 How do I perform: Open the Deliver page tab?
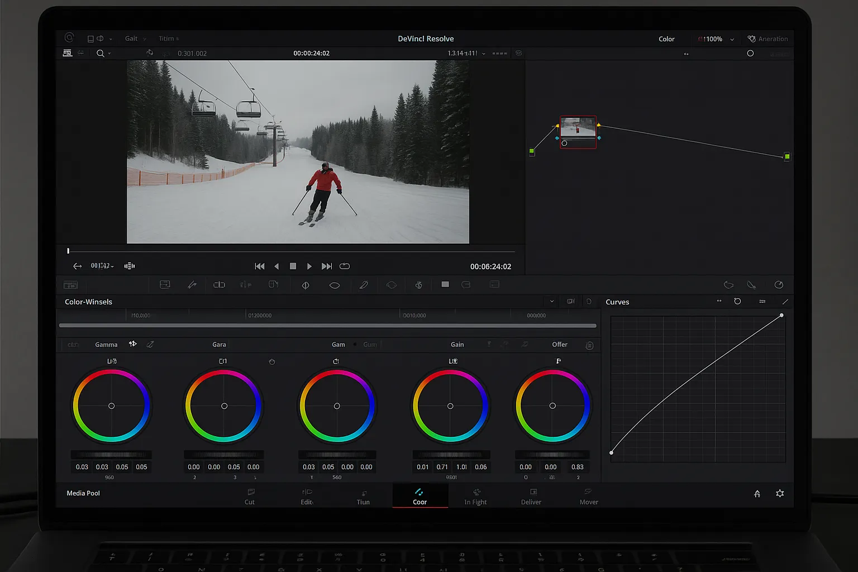(x=531, y=497)
